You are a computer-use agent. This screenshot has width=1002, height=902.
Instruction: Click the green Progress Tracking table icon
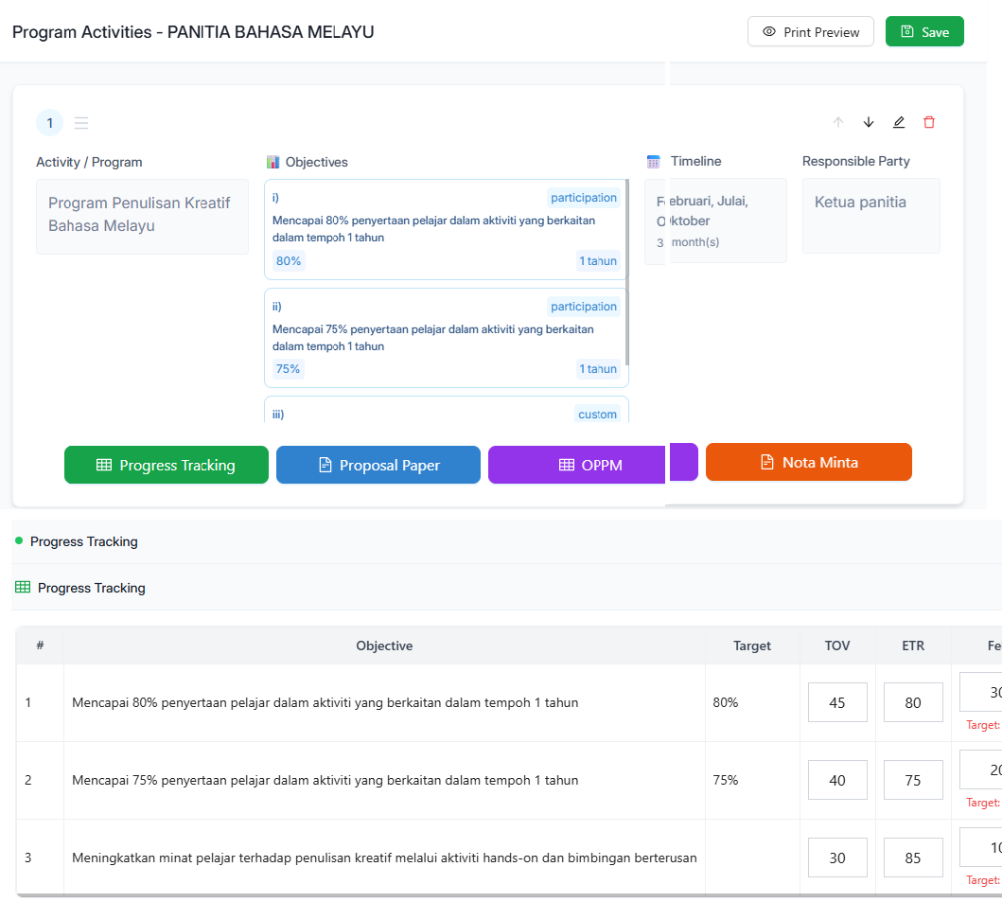tap(23, 588)
